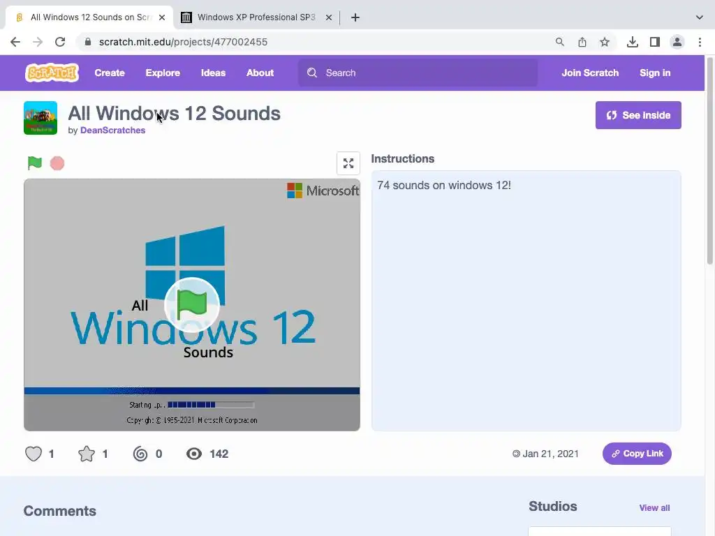Bookmark this page with star icon
Viewport: 715px width, 536px height.
point(605,42)
